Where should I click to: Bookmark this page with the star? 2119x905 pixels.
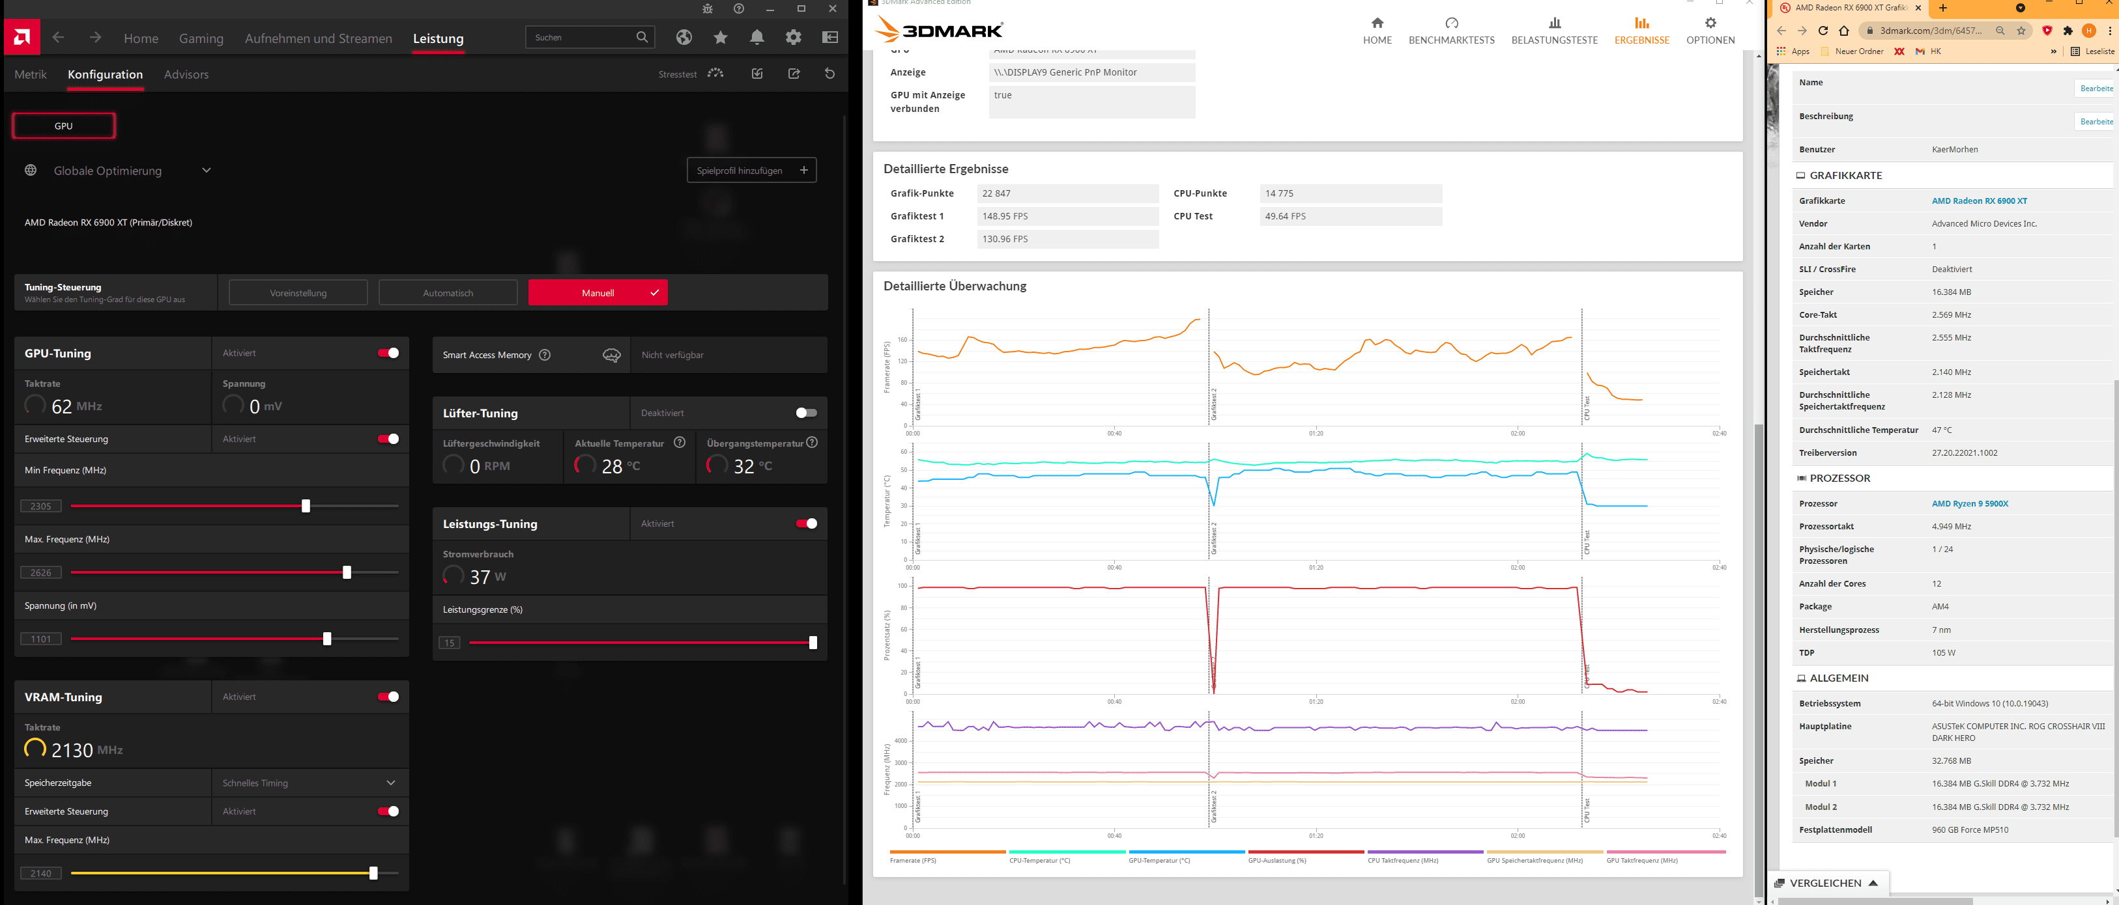(x=2021, y=31)
